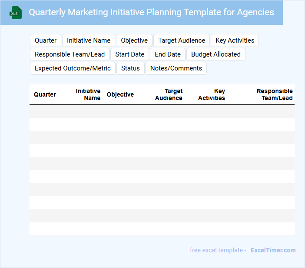This screenshot has width=305, height=268.
Task: Click the Initiative Name tag
Action: (89, 40)
